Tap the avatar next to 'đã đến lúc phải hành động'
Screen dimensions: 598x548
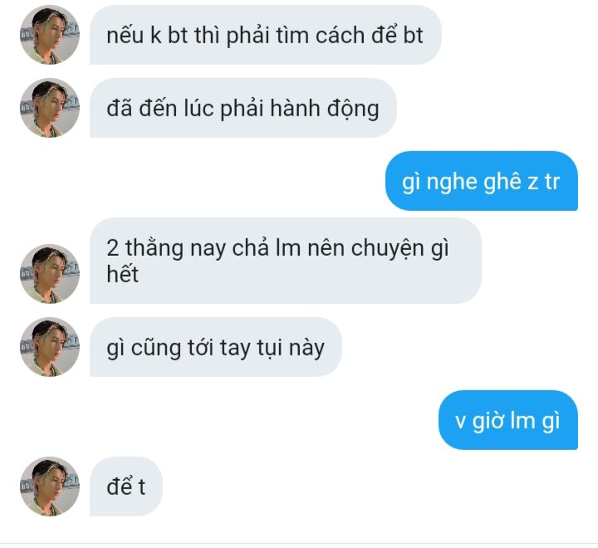[50, 108]
